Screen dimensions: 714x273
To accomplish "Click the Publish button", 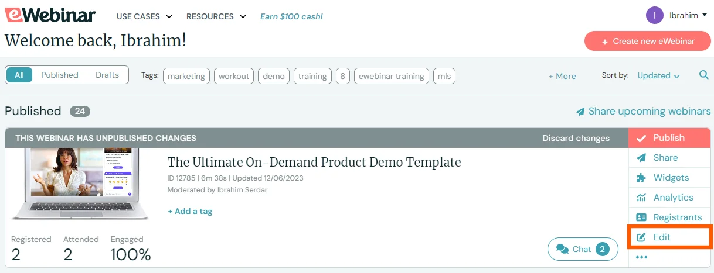I will pos(669,138).
